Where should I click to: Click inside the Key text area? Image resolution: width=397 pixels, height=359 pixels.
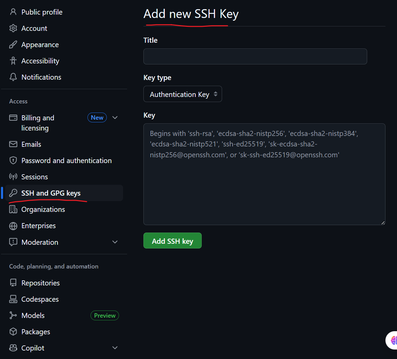click(x=264, y=174)
